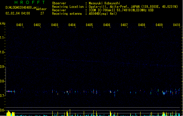Click the meteor label
Image resolution: width=183 pixels, height=116 pixels.
click(x=41, y=9)
